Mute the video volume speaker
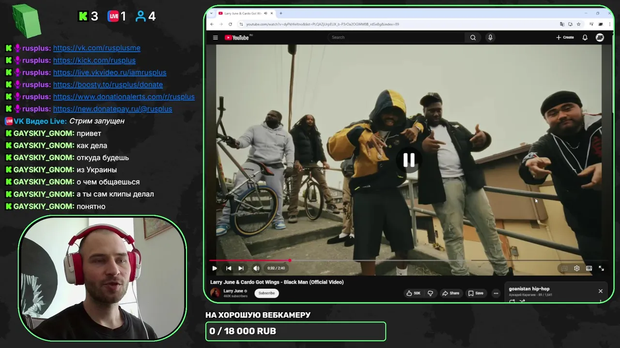This screenshot has width=620, height=348. pos(256,268)
